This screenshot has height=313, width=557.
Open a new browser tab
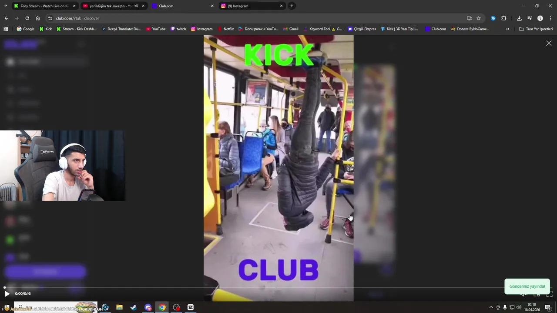tap(292, 6)
